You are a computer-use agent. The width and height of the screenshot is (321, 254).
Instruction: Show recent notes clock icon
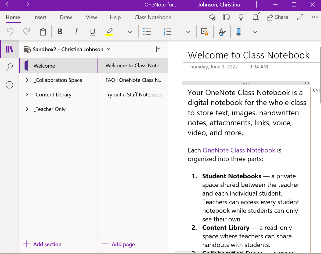click(x=9, y=85)
